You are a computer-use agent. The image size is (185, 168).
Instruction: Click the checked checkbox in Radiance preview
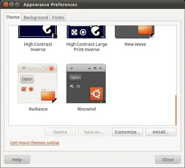point(24,89)
